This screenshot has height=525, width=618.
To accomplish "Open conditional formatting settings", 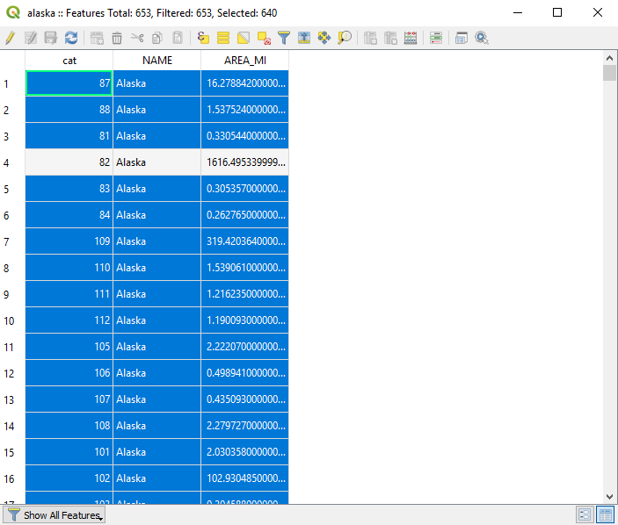I will pos(436,38).
